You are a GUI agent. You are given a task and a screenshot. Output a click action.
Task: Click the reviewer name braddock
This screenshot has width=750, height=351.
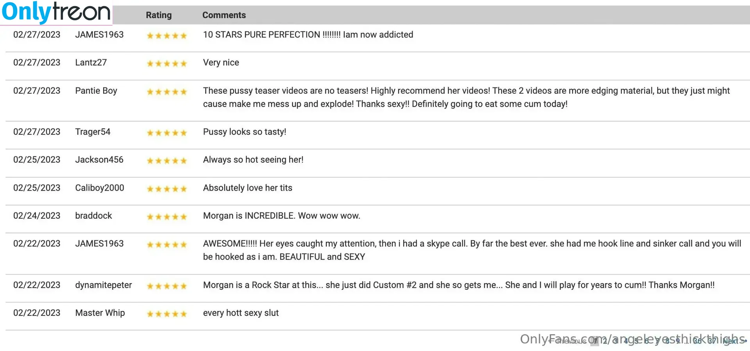pyautogui.click(x=94, y=216)
